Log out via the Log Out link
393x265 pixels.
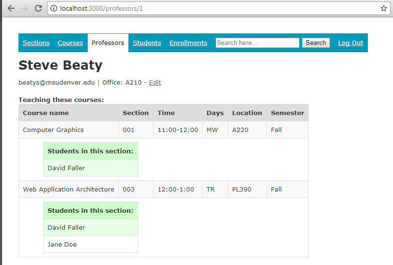tap(351, 43)
